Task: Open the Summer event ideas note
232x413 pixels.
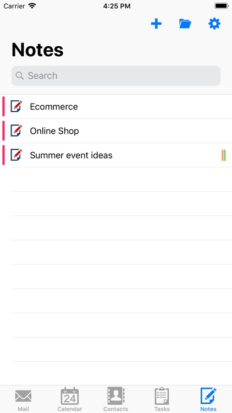Action: coord(116,155)
